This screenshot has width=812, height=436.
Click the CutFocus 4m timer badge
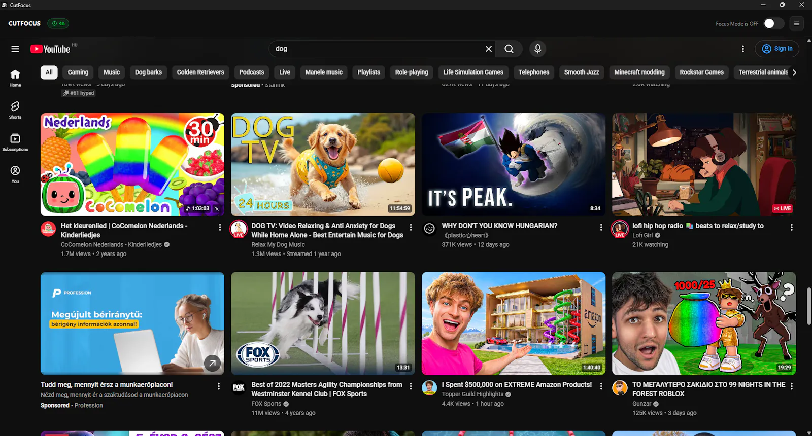tap(58, 23)
